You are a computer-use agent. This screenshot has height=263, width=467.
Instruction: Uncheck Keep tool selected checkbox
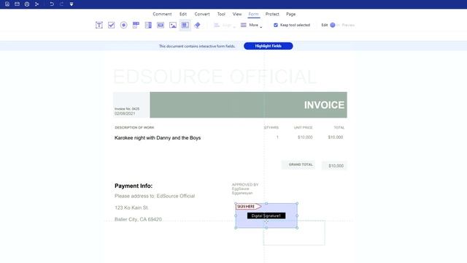[276, 25]
